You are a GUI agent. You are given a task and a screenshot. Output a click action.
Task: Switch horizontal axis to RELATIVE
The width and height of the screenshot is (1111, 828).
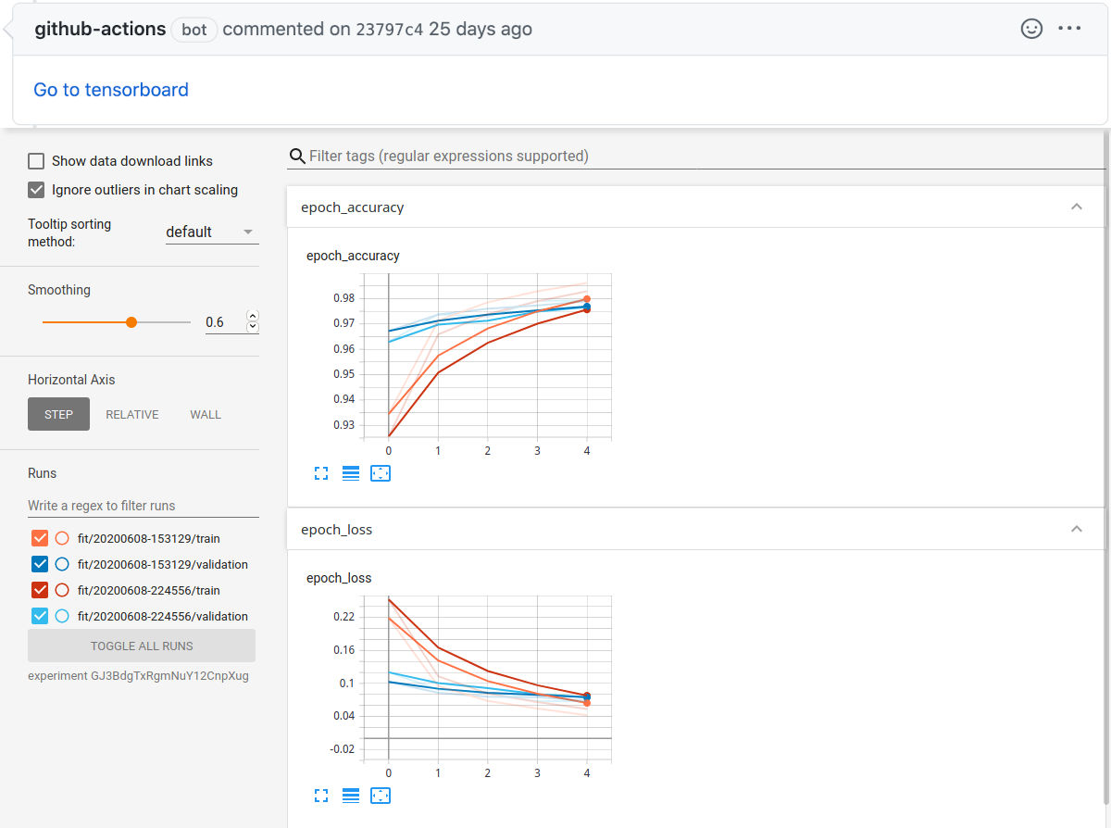(131, 414)
